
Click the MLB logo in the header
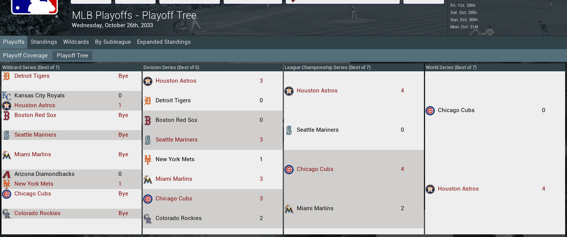(34, 7)
